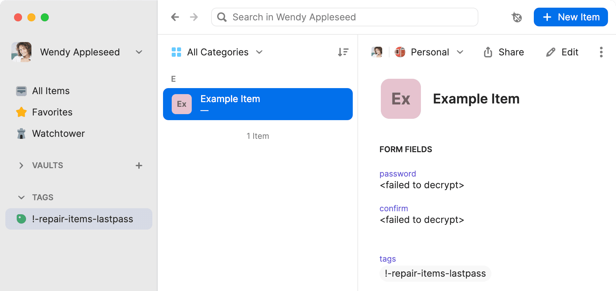This screenshot has width=616, height=291.
Task: Open the Wendy Appleseed account dropdown
Action: [x=139, y=52]
